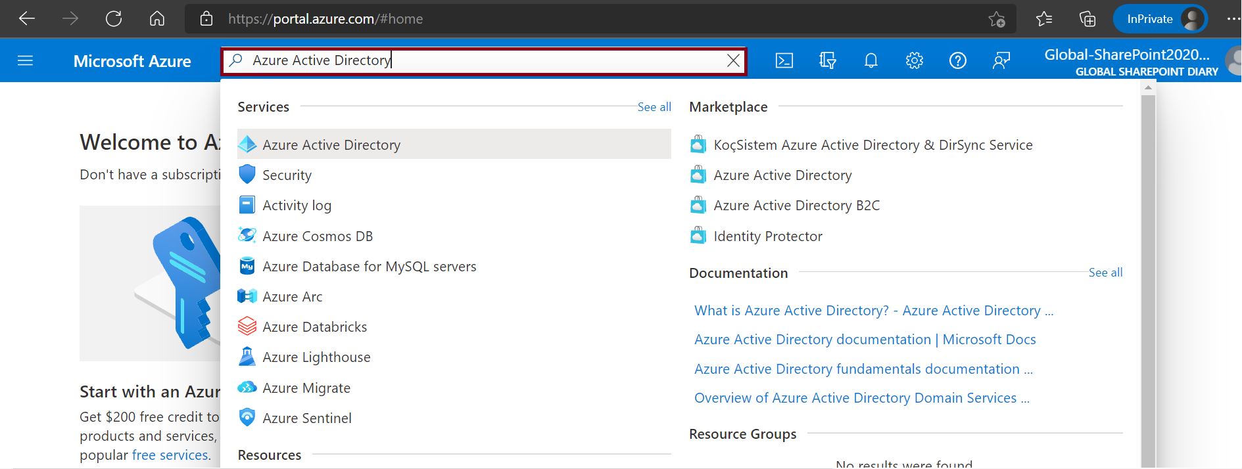This screenshot has width=1242, height=469.
Task: Launch Azure Cloud Shell icon
Action: point(784,61)
